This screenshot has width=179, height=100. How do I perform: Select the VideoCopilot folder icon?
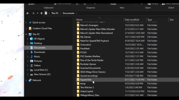click(x=78, y=91)
